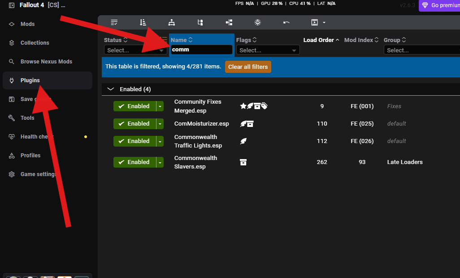The image size is (460, 278).
Task: Click the hierarchy tree toolbar icon
Action: 172,22
